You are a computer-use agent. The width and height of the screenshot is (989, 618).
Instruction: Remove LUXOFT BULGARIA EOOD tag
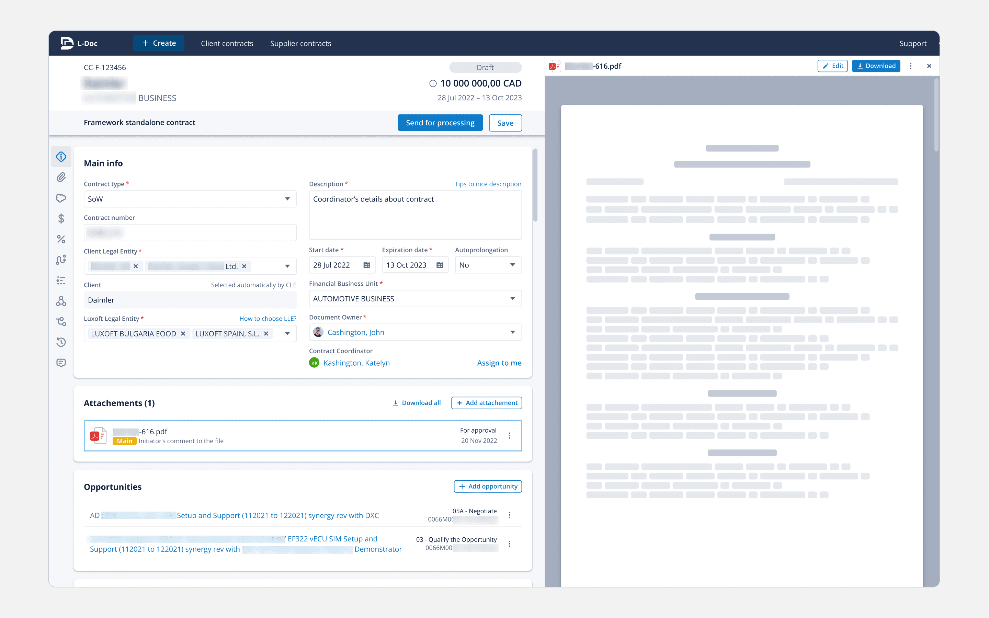tap(183, 333)
